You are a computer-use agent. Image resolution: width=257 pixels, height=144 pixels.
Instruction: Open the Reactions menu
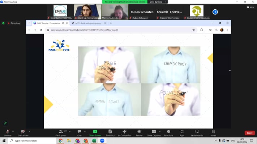tap(168, 133)
